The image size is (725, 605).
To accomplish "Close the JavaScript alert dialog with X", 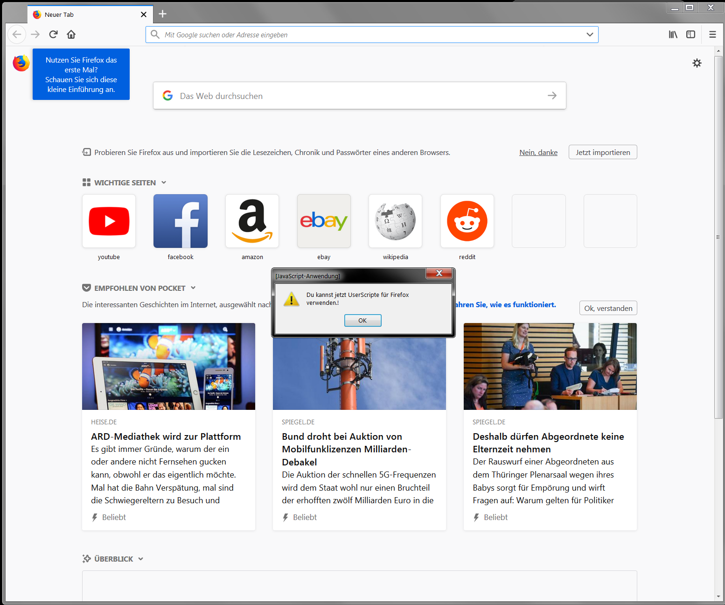I will 439,273.
